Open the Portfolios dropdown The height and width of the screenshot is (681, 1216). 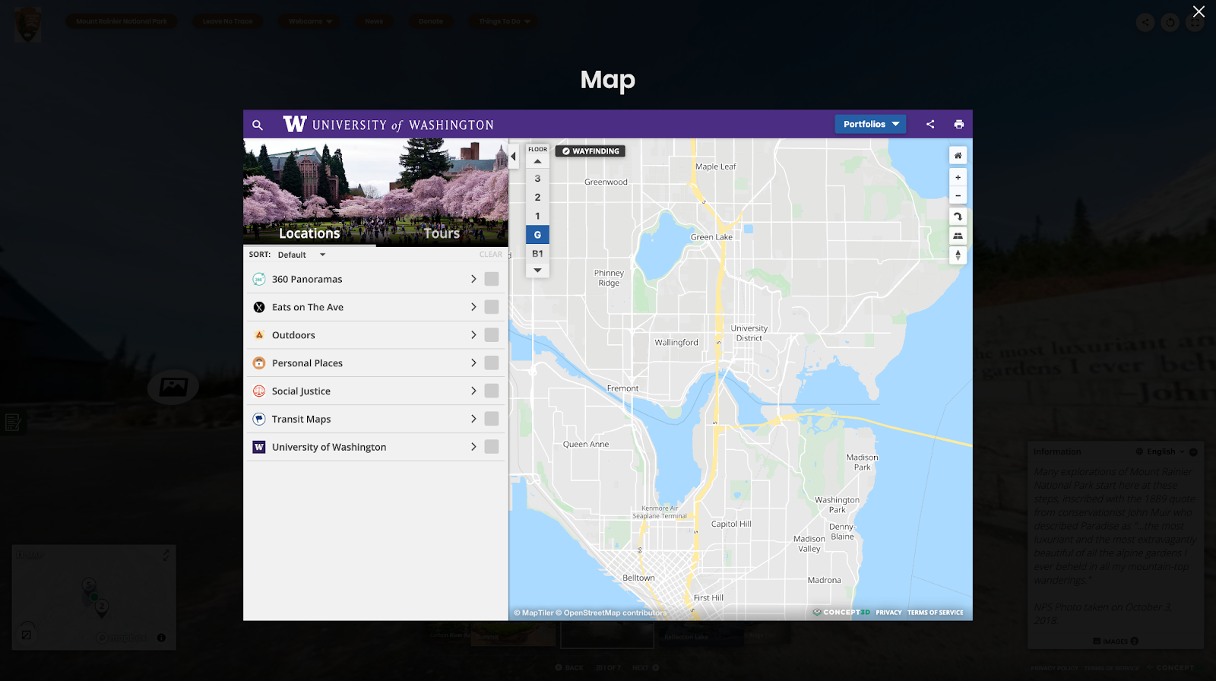tap(870, 124)
